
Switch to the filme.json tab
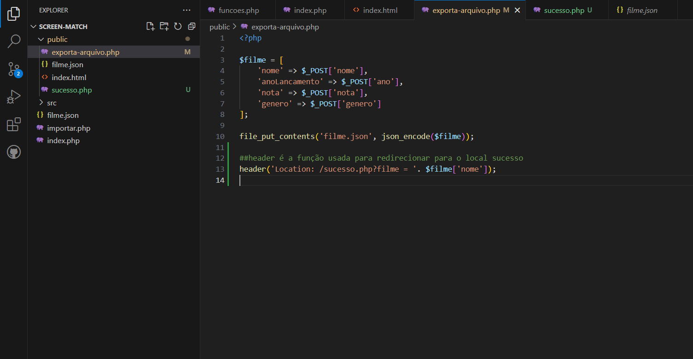point(644,10)
